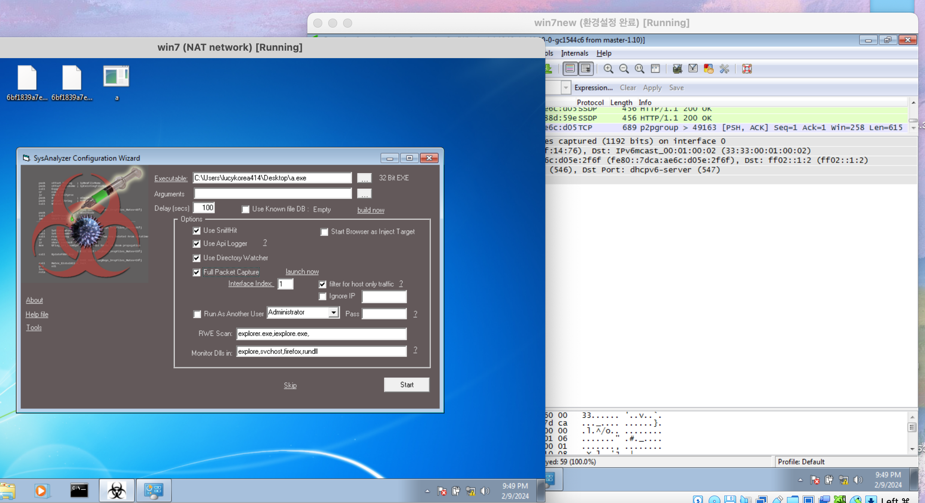Enable the Run As Another User checkbox
Viewport: 925px width, 503px height.
click(197, 314)
